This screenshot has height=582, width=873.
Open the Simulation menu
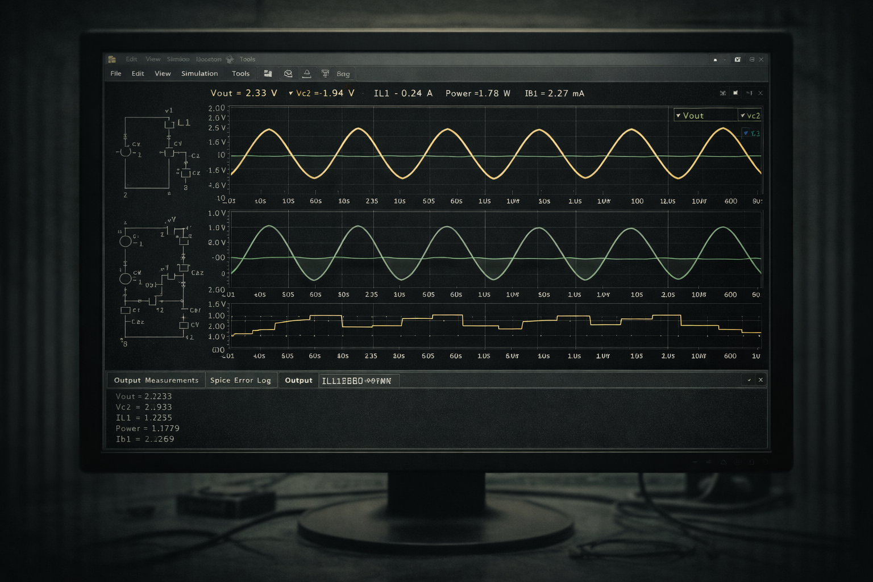[199, 74]
